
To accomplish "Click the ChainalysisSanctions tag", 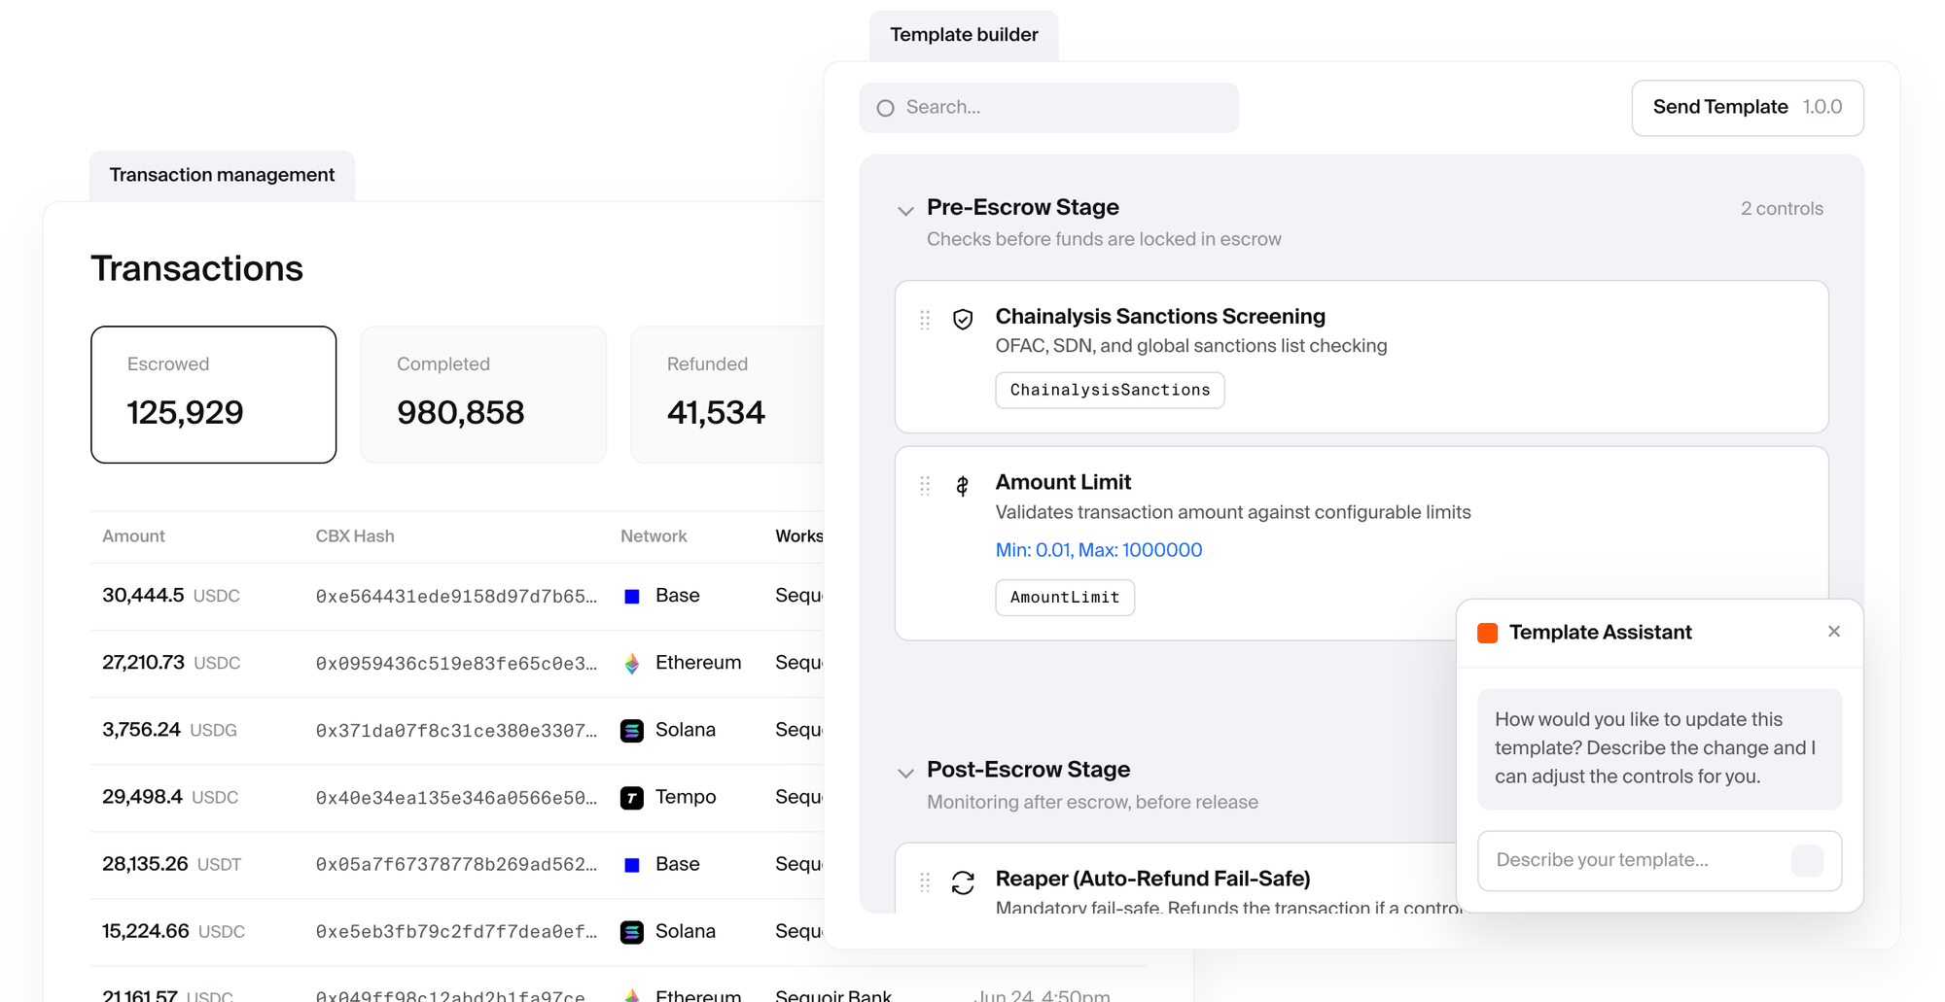I will point(1110,390).
